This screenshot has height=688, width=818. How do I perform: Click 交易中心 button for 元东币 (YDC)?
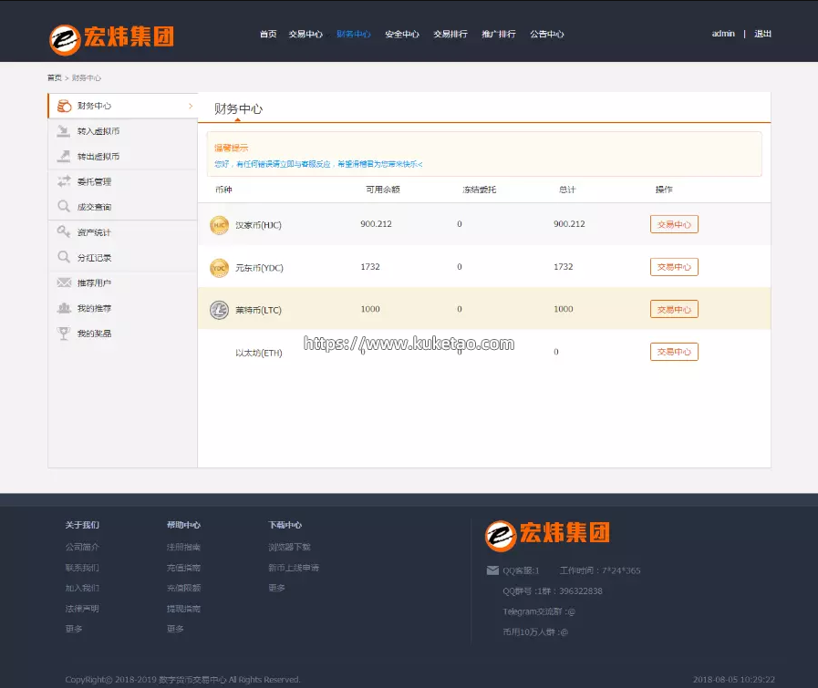tap(674, 267)
